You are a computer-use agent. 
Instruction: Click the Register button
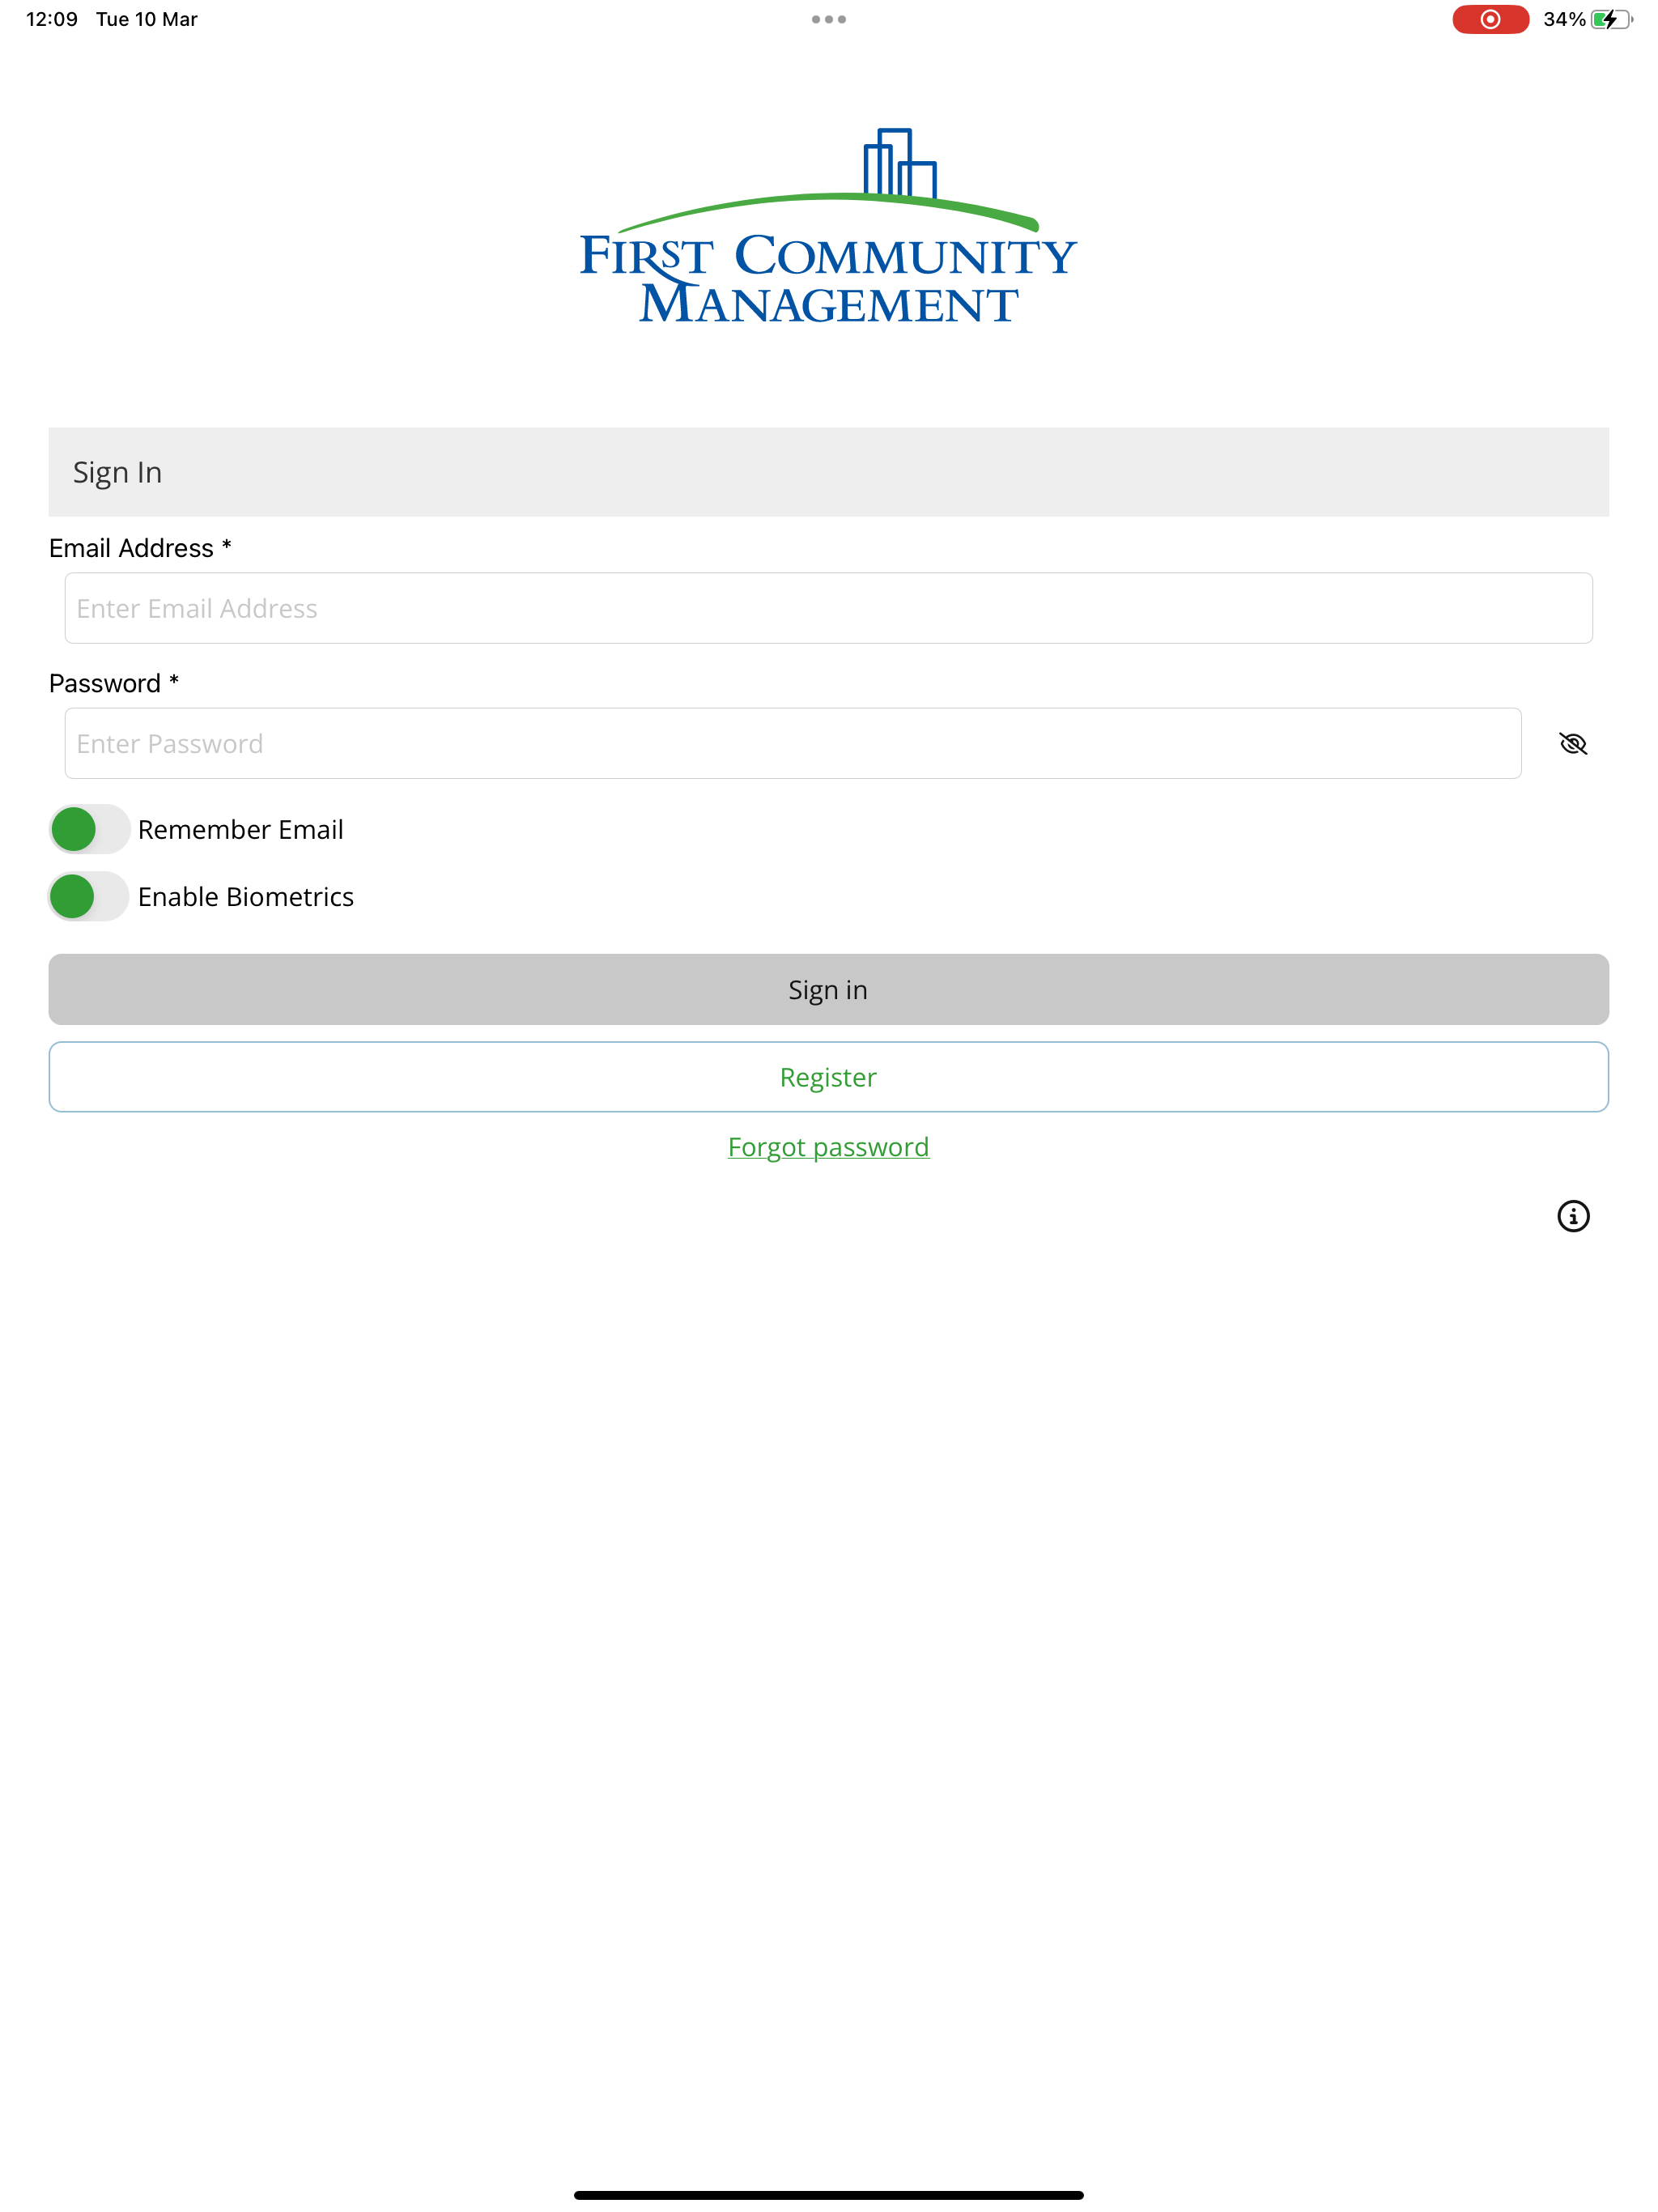coord(829,1077)
